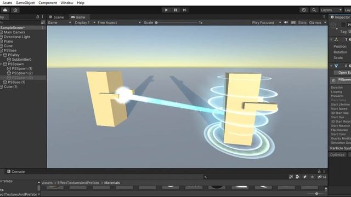Select PSSpawn (1) in Hierarchy
The width and height of the screenshot is (351, 197).
(x=22, y=68)
